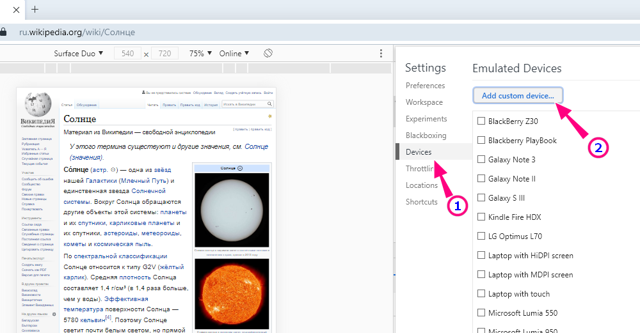Click the padlock site info icon
Image resolution: width=640 pixels, height=333 pixels.
tap(3, 32)
